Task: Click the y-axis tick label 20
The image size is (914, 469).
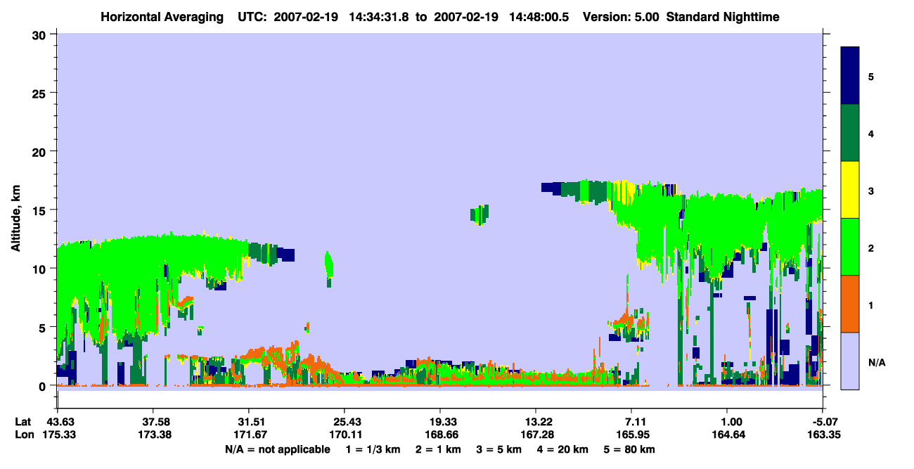Action: coord(41,152)
